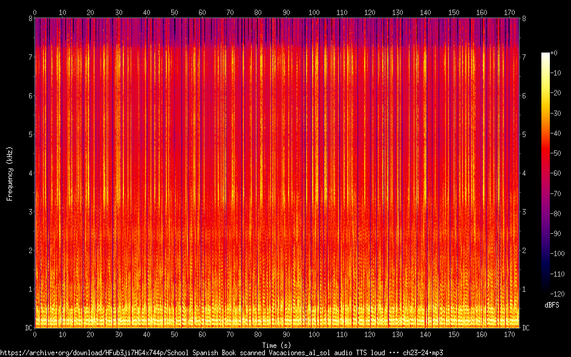Click the 'ch23-24.mp3' filename text
Image resolution: width=571 pixels, height=357 pixels.
(422, 352)
